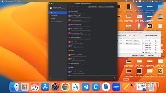Click the AndroidExample6P2 project icon
This screenshot has height=93, width=166.
coord(70,72)
